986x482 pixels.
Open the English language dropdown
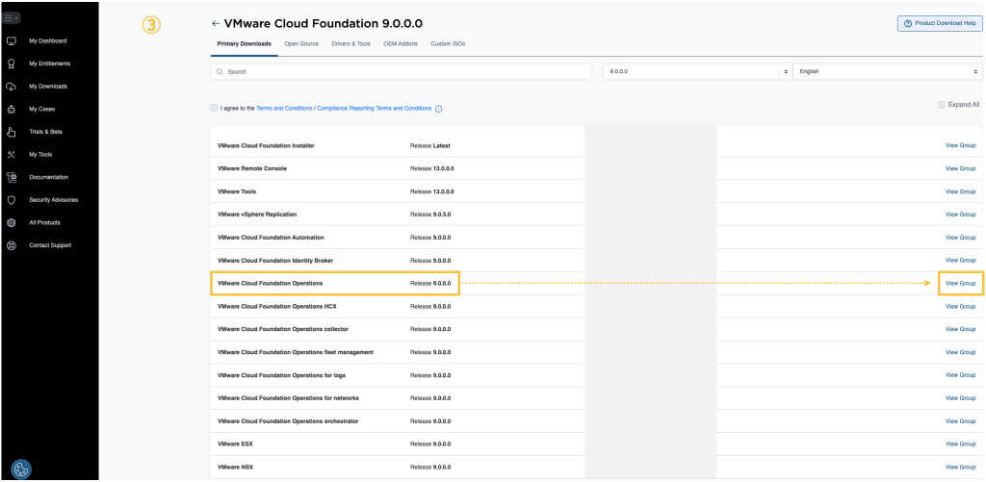point(888,71)
